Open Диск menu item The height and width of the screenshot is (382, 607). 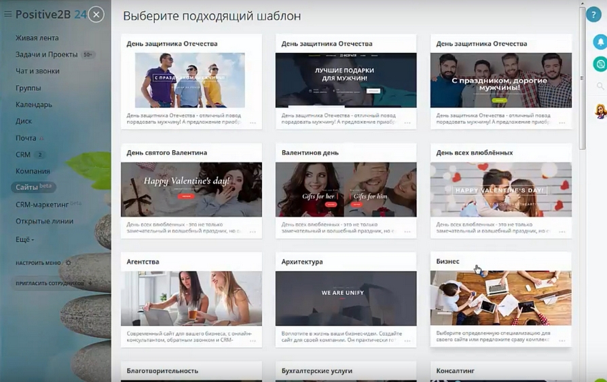coord(24,121)
